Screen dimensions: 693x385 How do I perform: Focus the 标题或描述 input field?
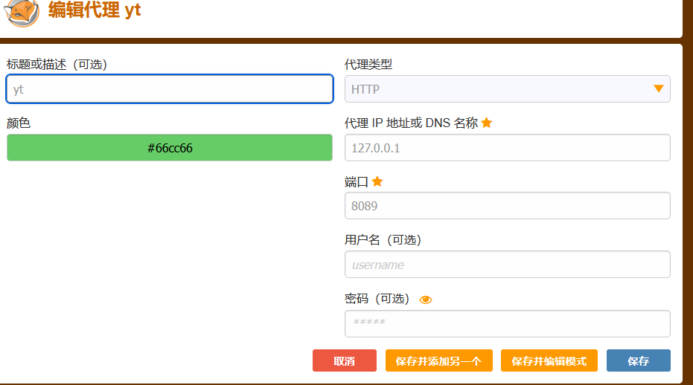tap(170, 88)
